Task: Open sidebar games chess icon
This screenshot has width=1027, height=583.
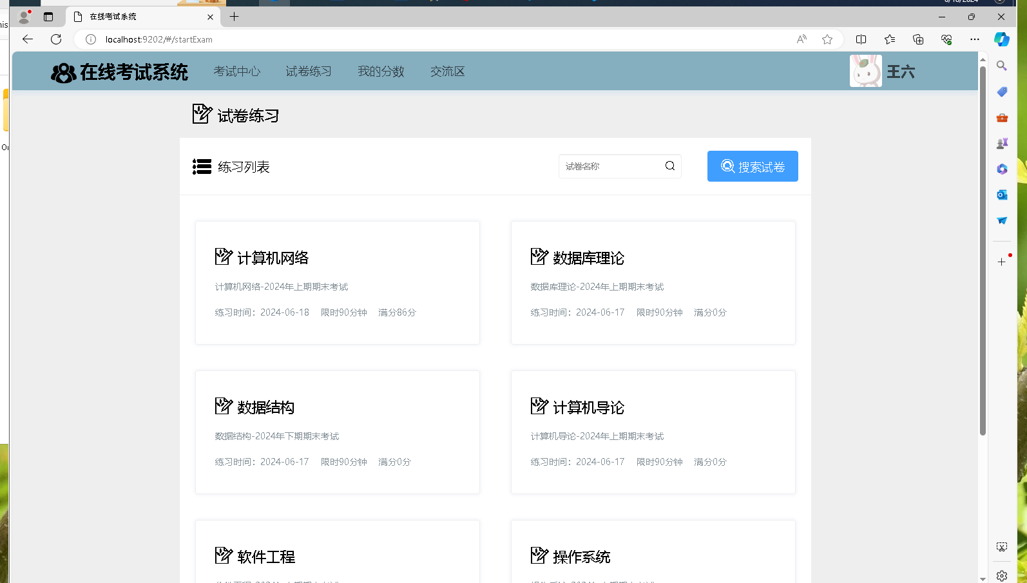Action: (x=1002, y=143)
